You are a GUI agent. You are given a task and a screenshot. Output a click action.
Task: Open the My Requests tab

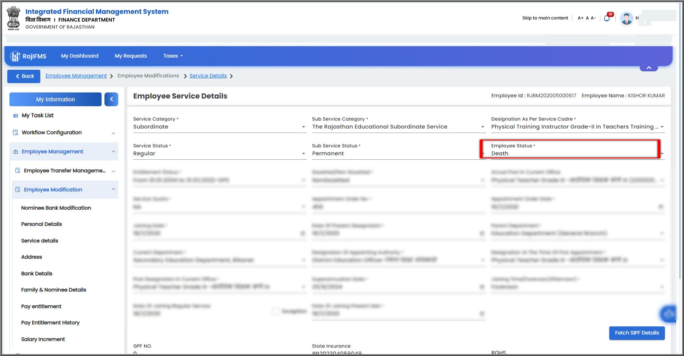pos(131,56)
